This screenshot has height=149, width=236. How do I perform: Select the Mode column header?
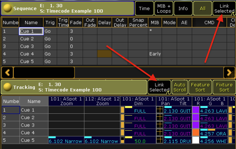[169, 23]
